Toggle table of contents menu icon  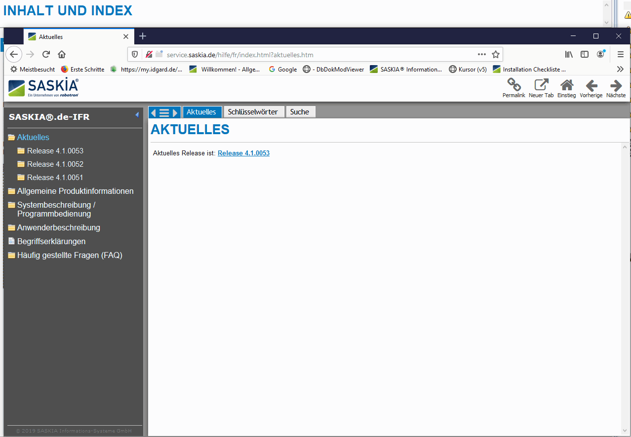164,112
